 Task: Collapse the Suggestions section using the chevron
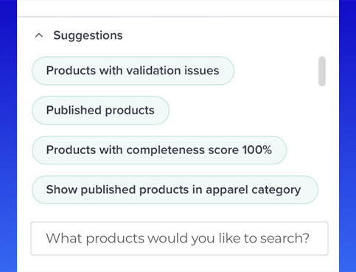[x=39, y=35]
